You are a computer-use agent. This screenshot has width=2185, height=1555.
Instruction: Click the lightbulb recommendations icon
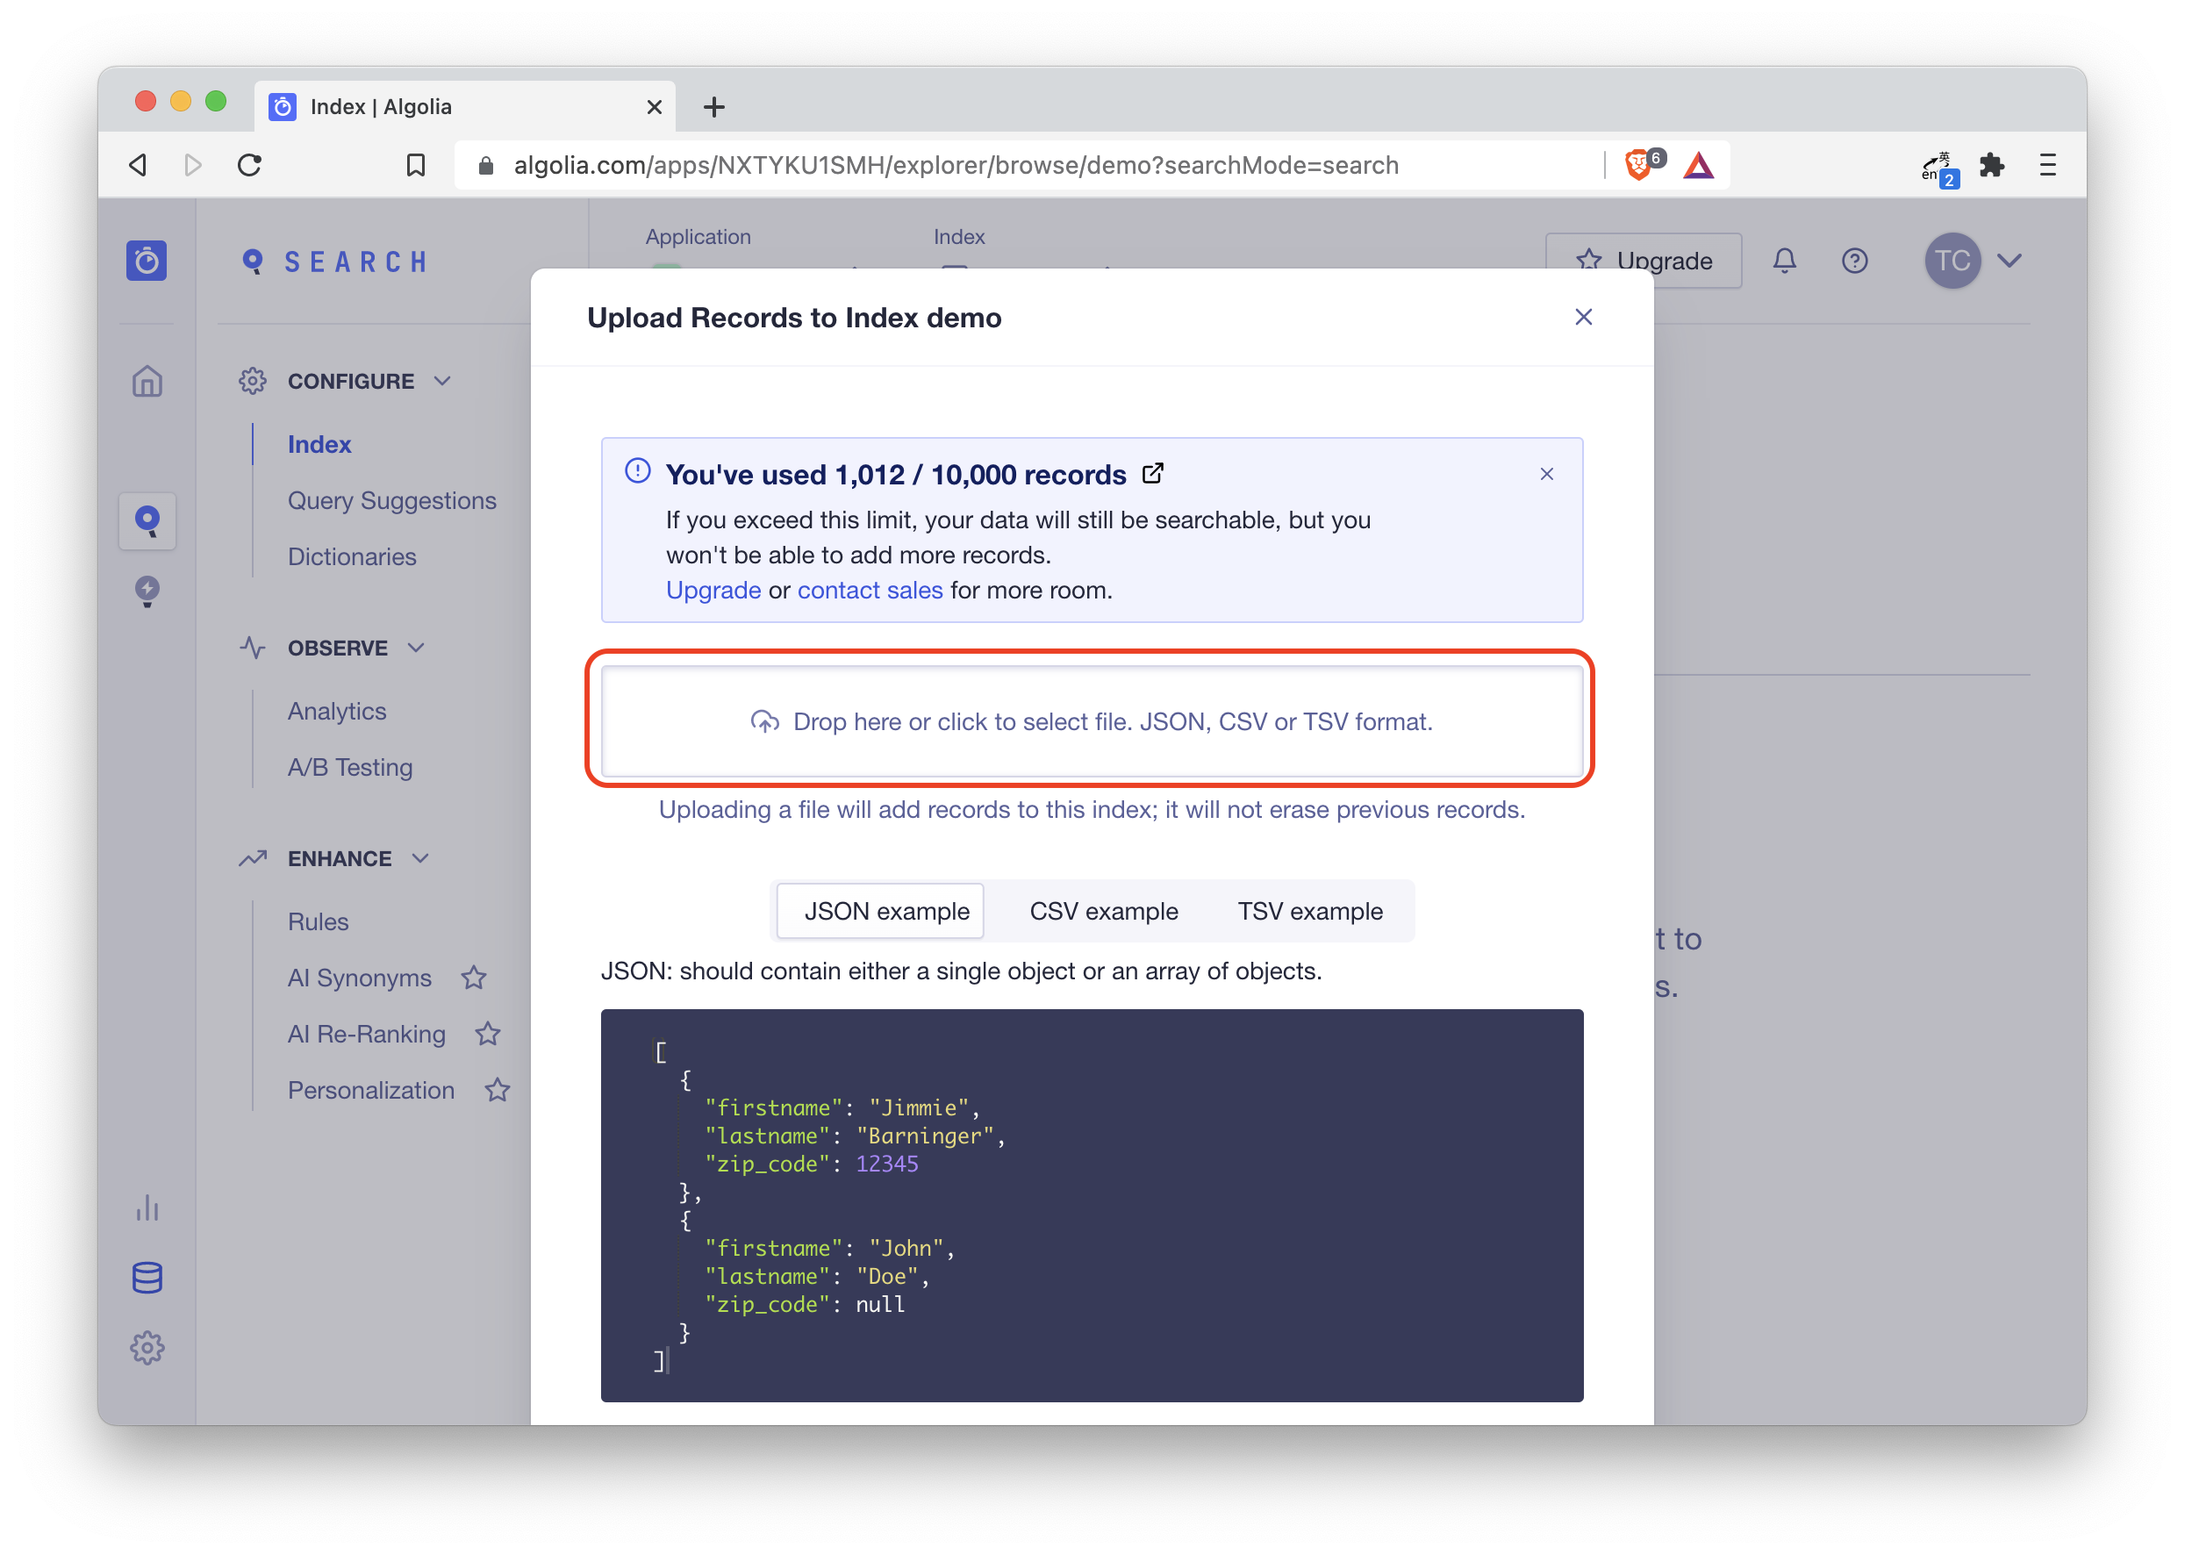147,592
